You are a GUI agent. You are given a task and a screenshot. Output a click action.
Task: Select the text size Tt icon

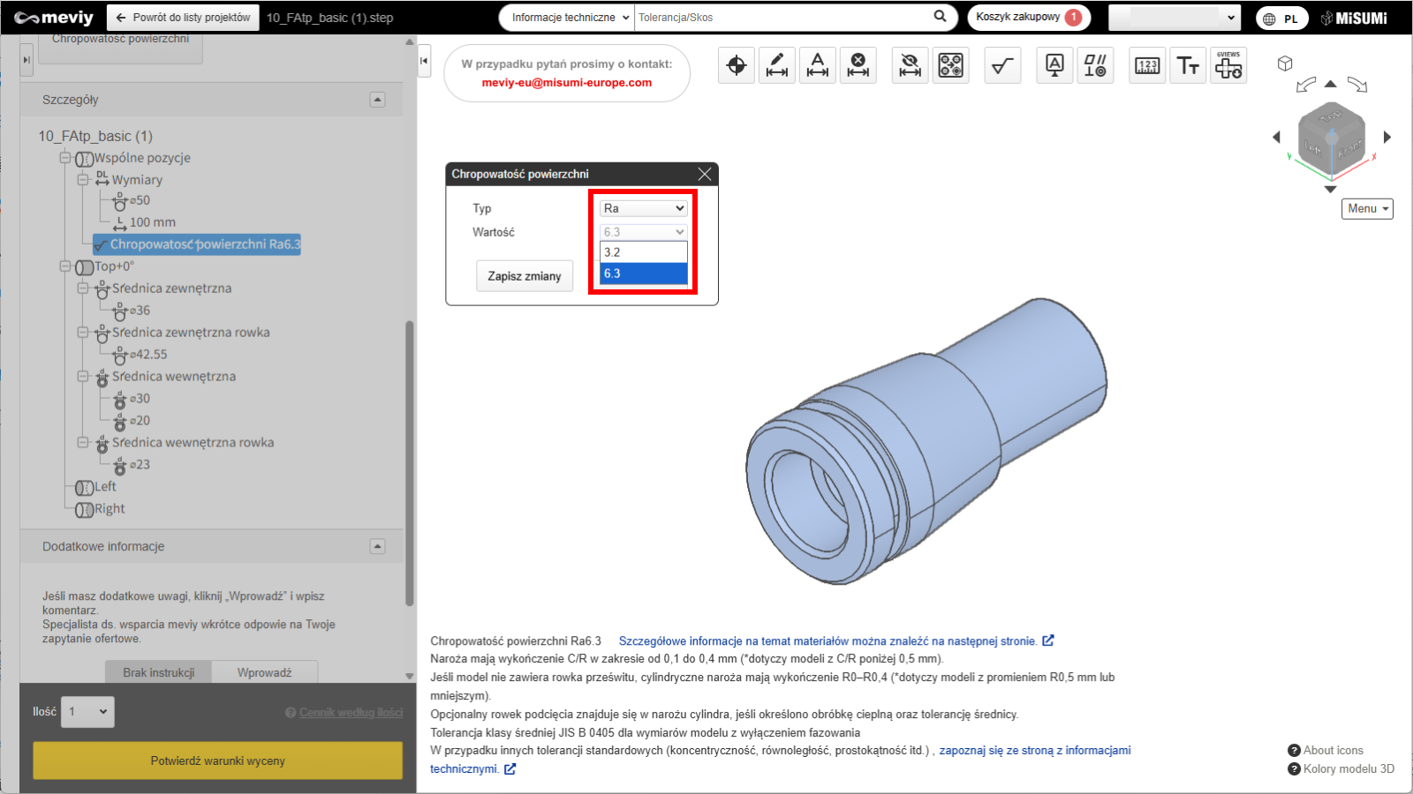point(1188,65)
